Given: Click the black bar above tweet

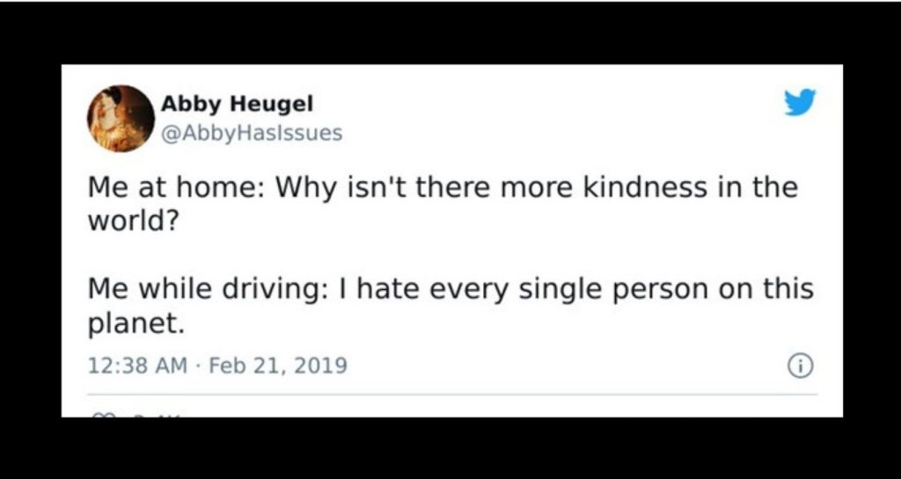Looking at the screenshot, I should [x=450, y=33].
